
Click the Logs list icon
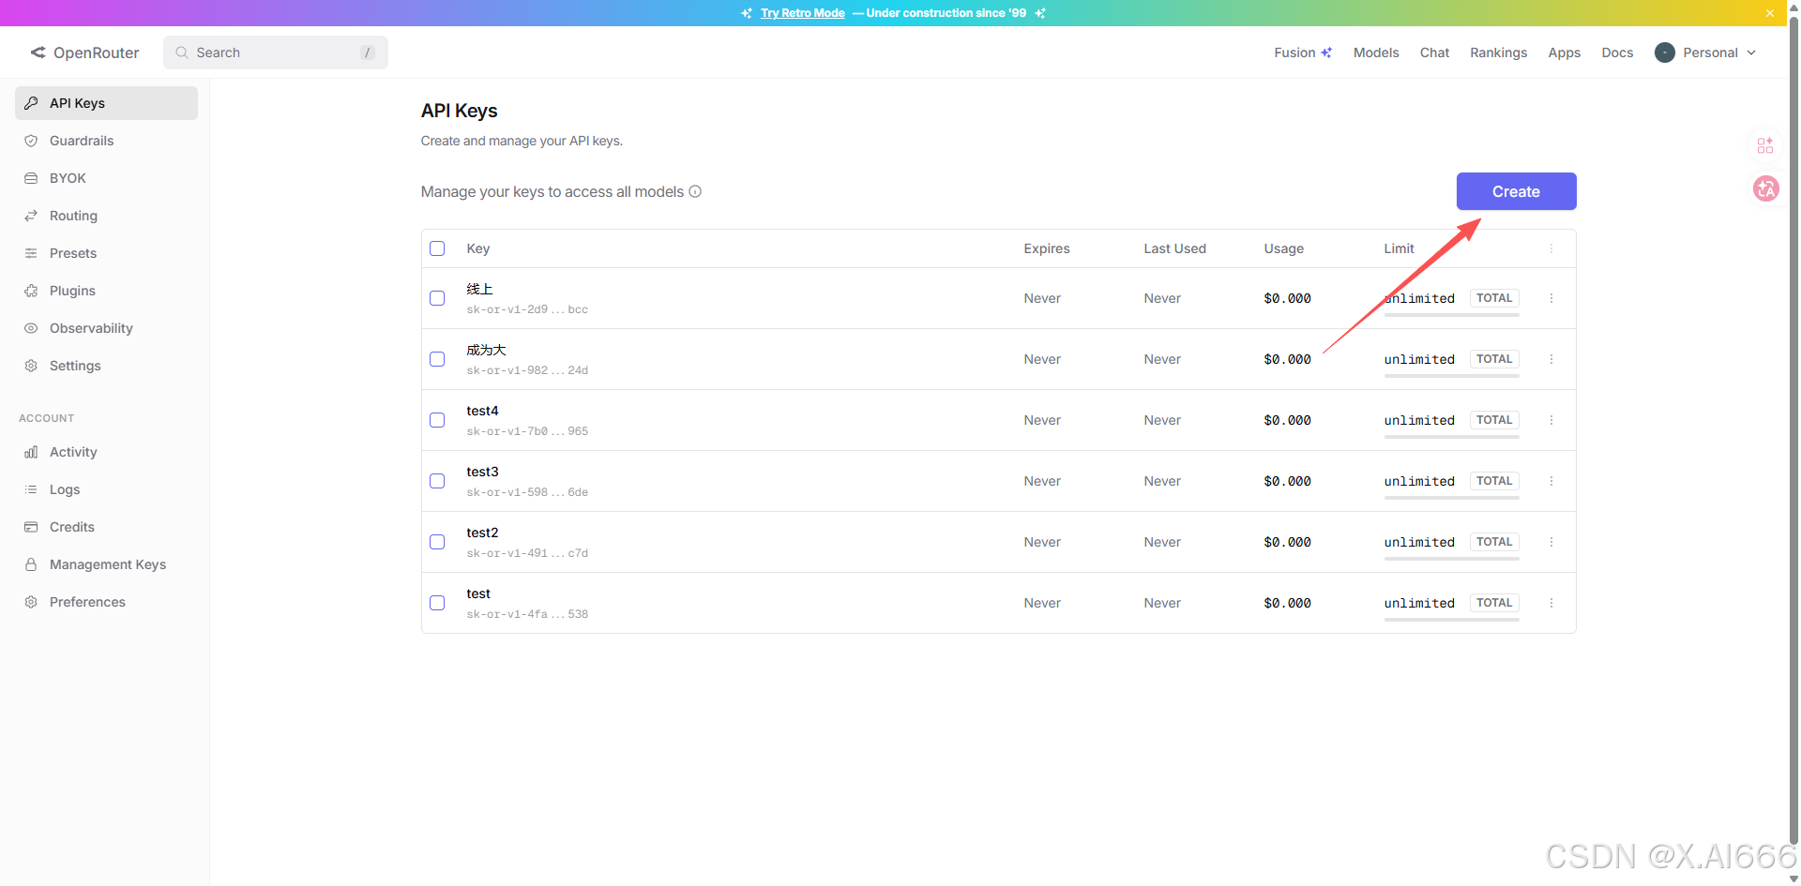pyautogui.click(x=31, y=489)
